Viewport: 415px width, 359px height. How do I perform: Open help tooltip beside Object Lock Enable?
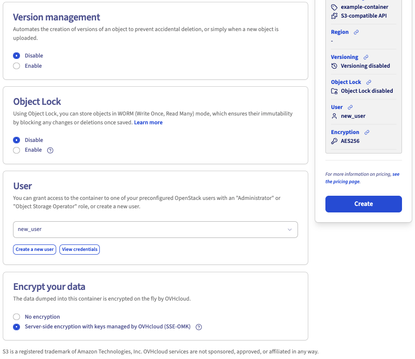50,150
